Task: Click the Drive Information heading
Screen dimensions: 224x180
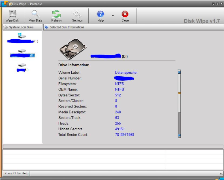Action: tap(74, 65)
